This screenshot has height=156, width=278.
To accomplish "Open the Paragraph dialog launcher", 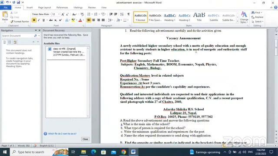I will point(129,26).
